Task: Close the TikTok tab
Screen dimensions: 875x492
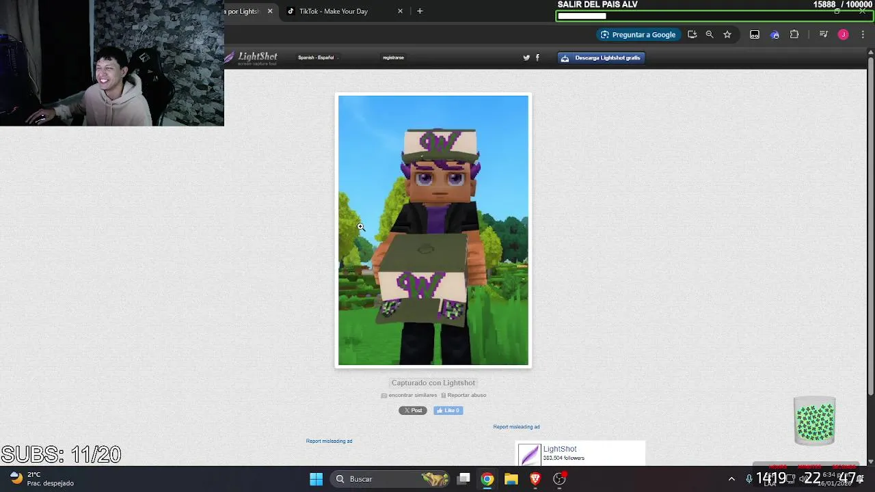Action: 401,11
